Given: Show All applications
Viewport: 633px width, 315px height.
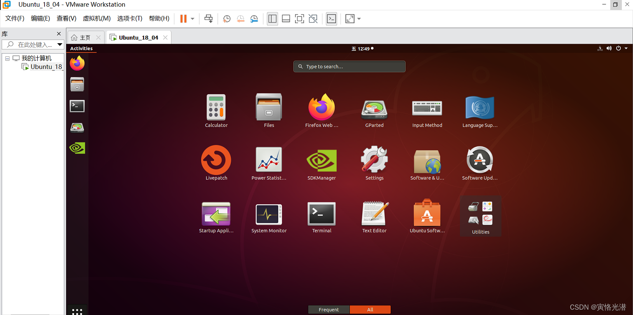Looking at the screenshot, I should point(370,310).
